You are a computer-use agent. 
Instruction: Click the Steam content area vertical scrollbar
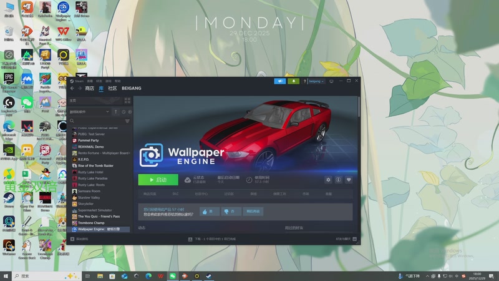[359, 107]
